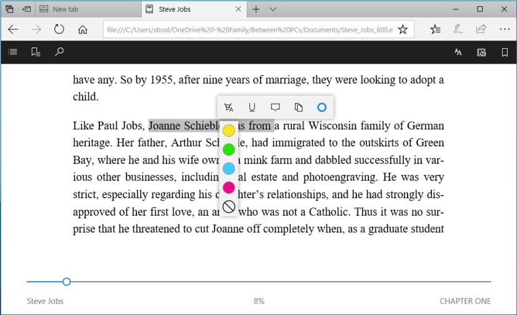Go back to previous page
The image size is (517, 315).
point(13,29)
